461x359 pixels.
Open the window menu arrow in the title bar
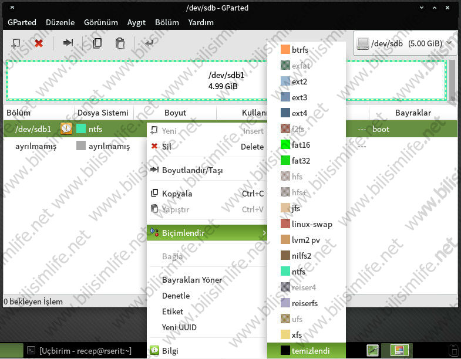click(13, 8)
